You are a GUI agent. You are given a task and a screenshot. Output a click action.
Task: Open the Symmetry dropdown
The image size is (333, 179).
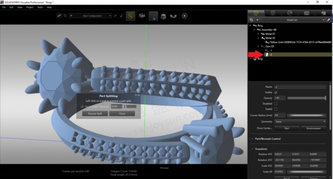[x=300, y=122]
